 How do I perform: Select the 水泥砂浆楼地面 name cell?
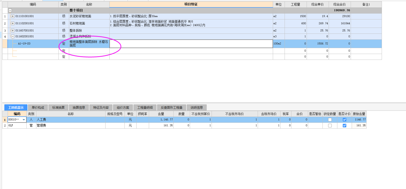pos(89,16)
